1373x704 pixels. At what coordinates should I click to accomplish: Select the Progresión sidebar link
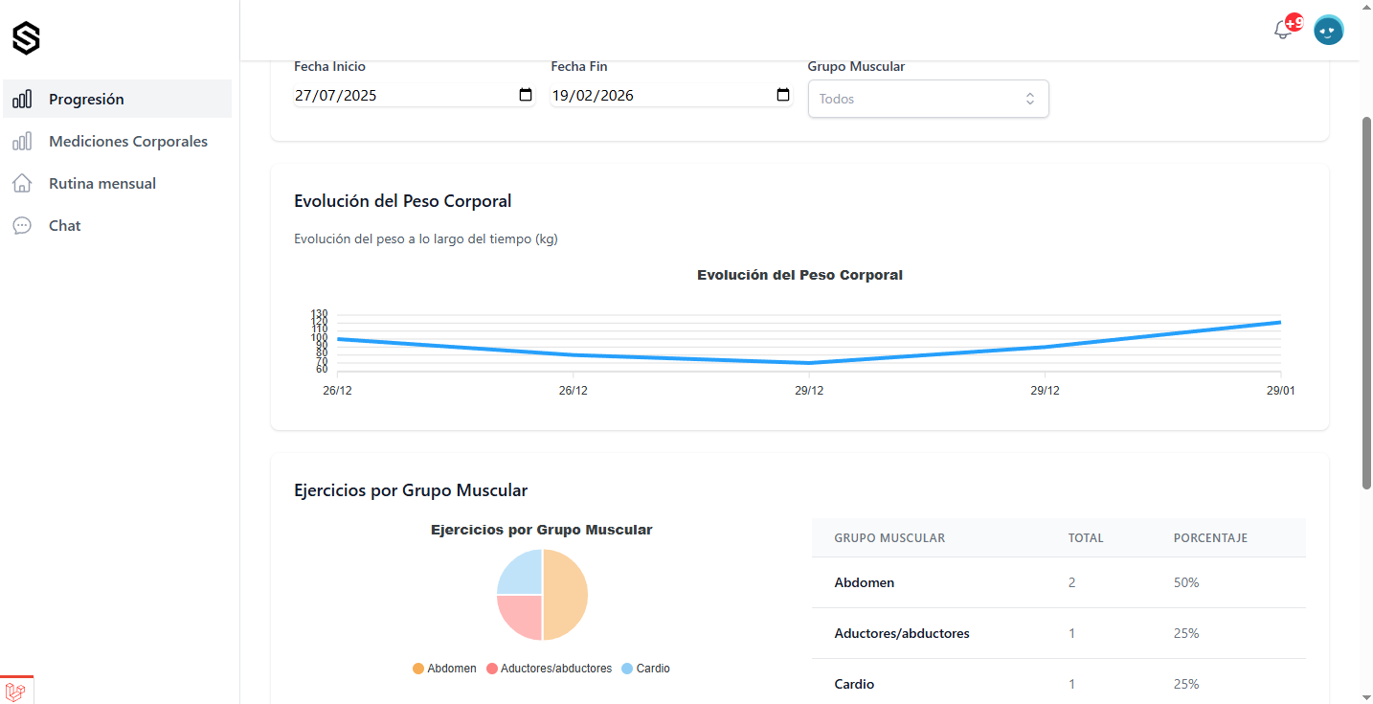point(86,99)
